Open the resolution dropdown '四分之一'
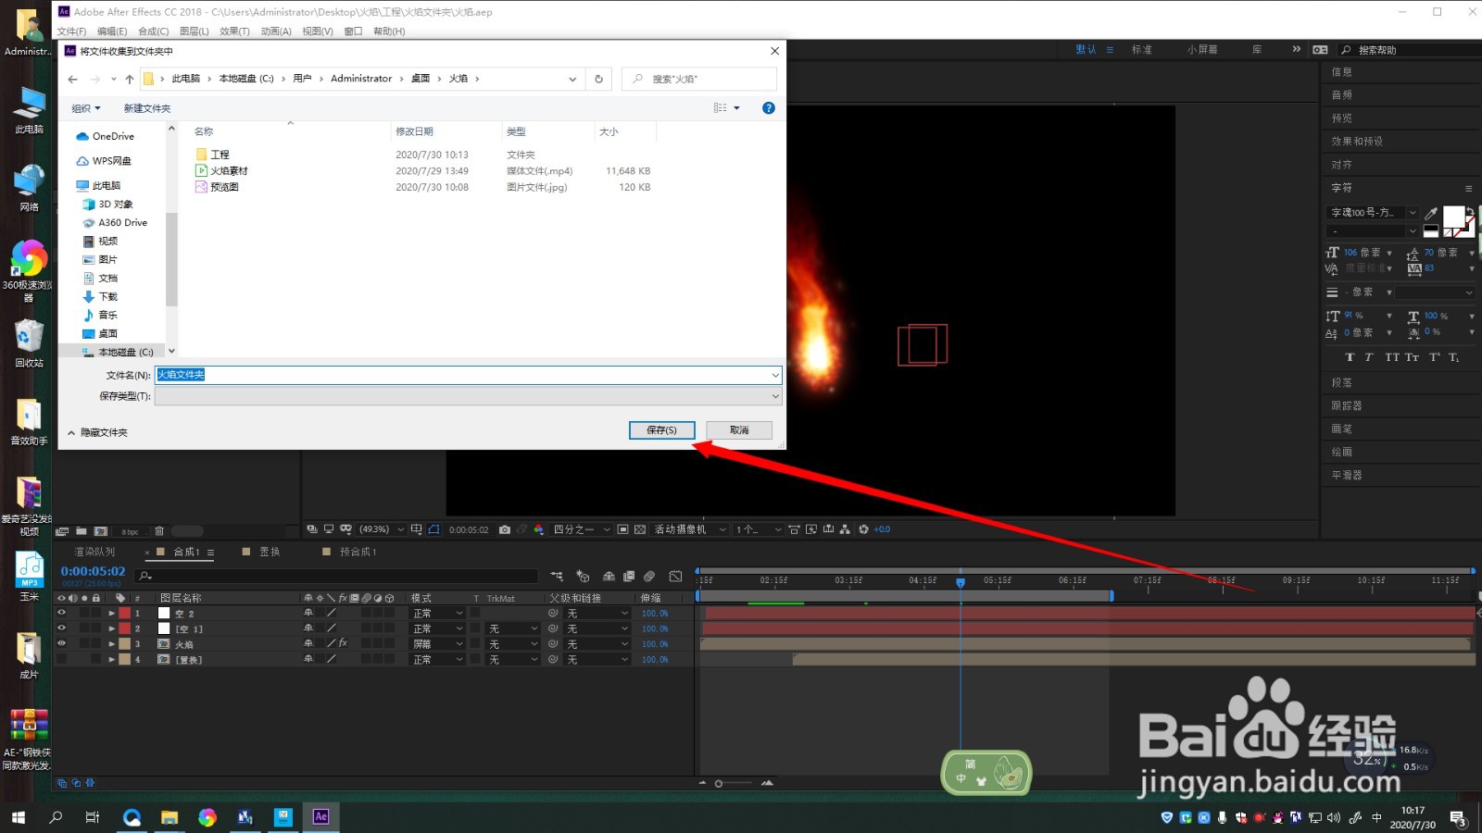 pos(582,529)
